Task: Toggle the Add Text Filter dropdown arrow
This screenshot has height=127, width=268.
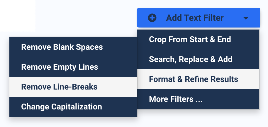Action: (246, 18)
